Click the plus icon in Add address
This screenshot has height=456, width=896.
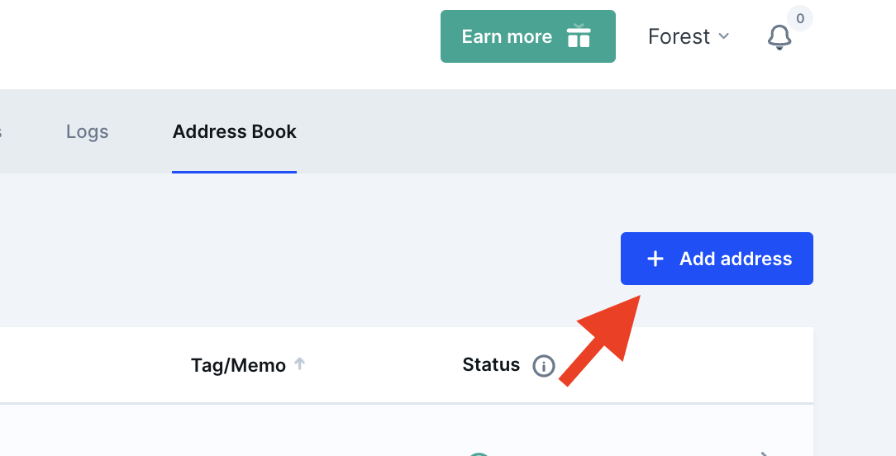[x=655, y=259]
